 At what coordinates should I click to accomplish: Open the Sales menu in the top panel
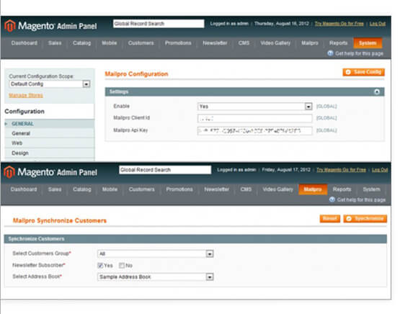tap(55, 43)
